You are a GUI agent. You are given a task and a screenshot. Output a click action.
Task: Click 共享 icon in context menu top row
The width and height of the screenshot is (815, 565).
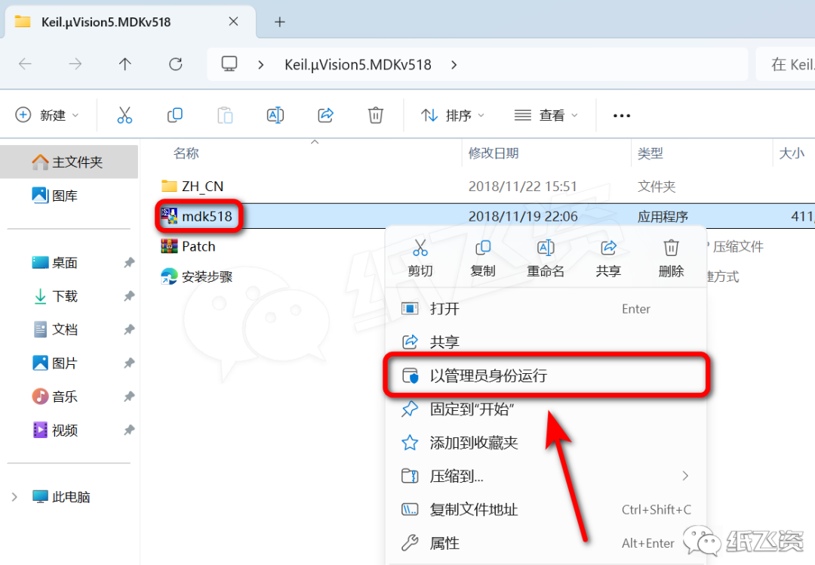point(608,258)
